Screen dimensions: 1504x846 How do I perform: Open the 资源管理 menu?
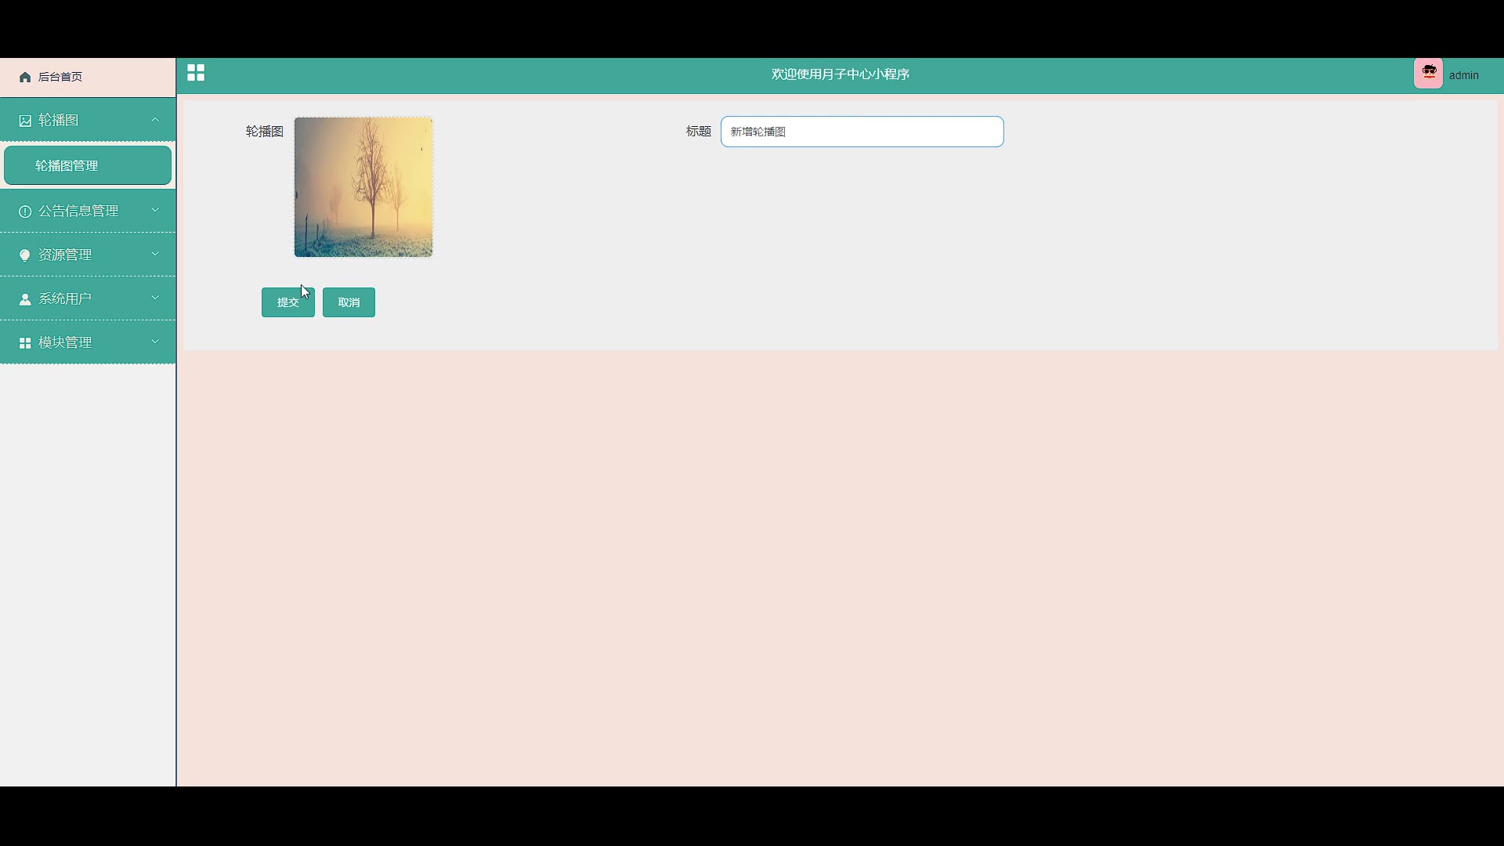[88, 255]
